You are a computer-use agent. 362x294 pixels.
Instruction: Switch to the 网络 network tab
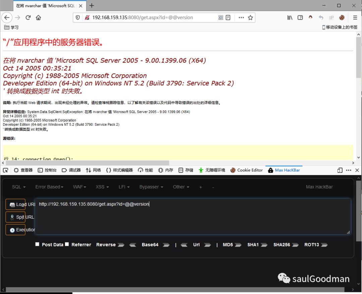point(93,170)
